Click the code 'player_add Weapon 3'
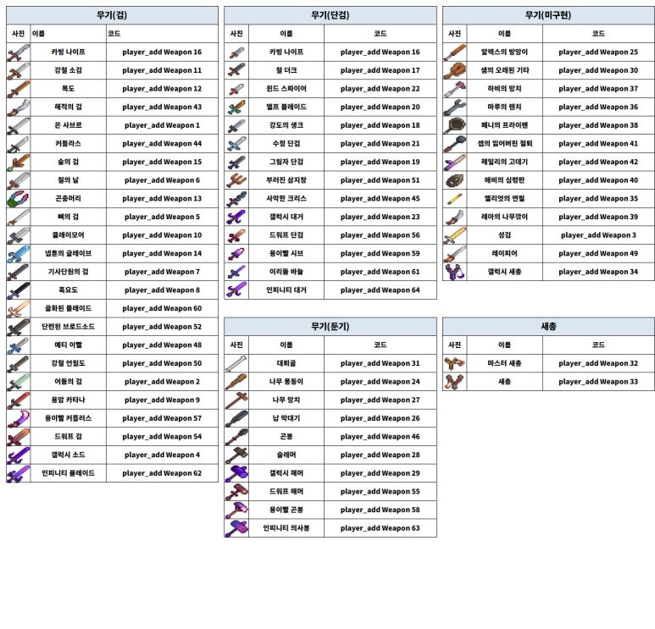The width and height of the screenshot is (655, 629). (x=598, y=235)
